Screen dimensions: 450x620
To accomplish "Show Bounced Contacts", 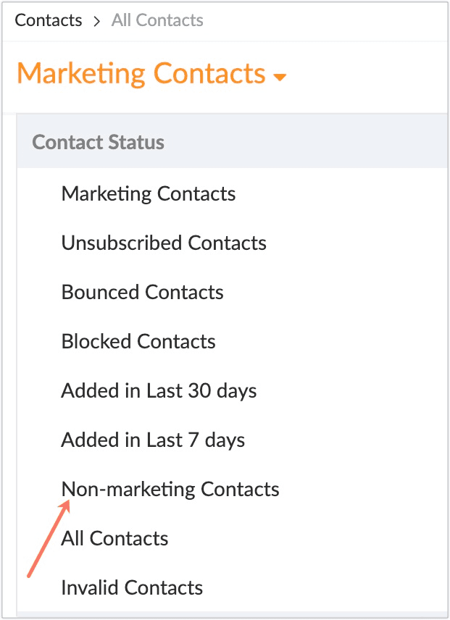I will [143, 292].
